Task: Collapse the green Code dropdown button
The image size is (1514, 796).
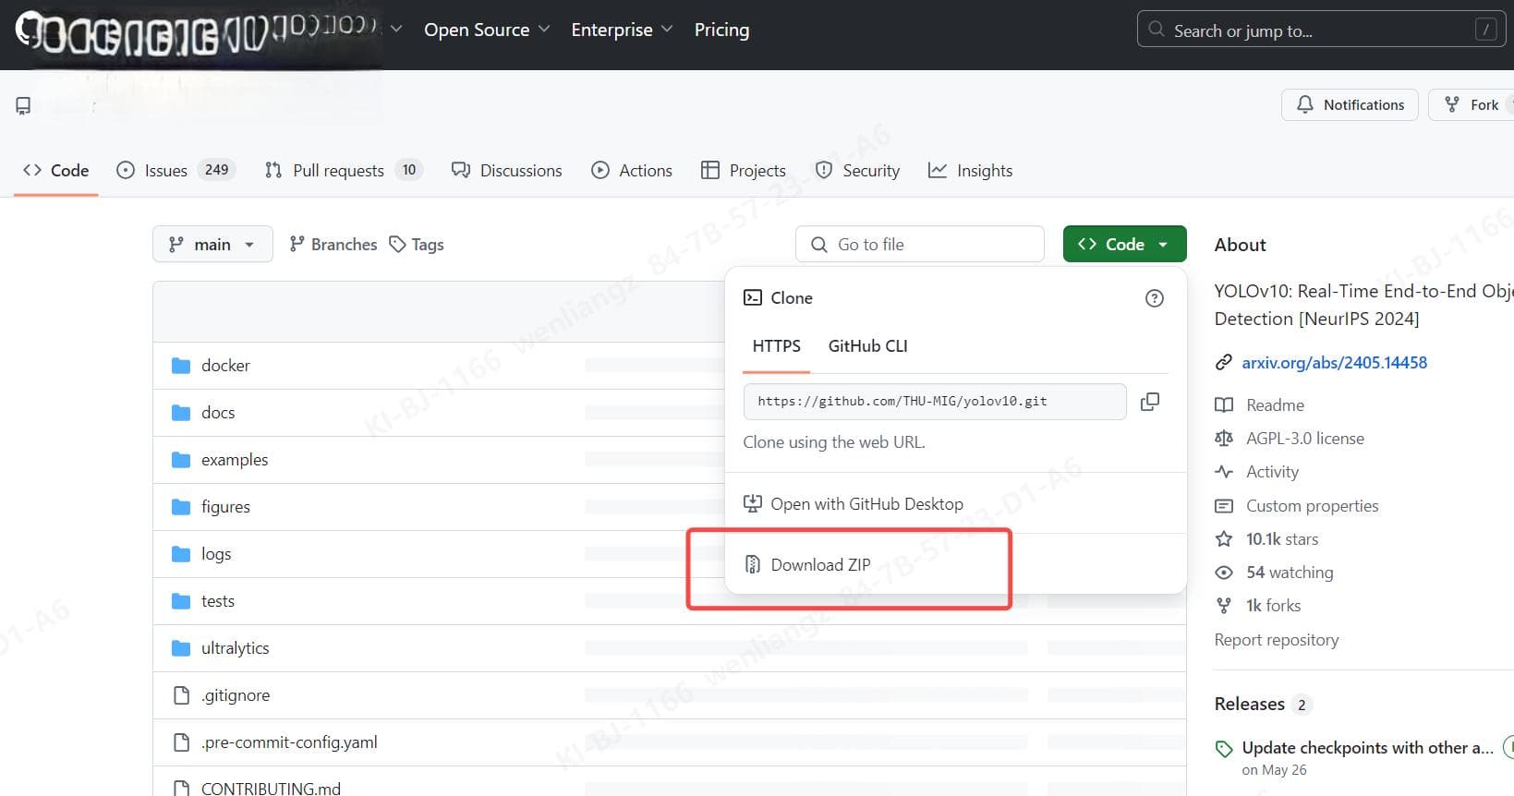Action: click(x=1124, y=244)
